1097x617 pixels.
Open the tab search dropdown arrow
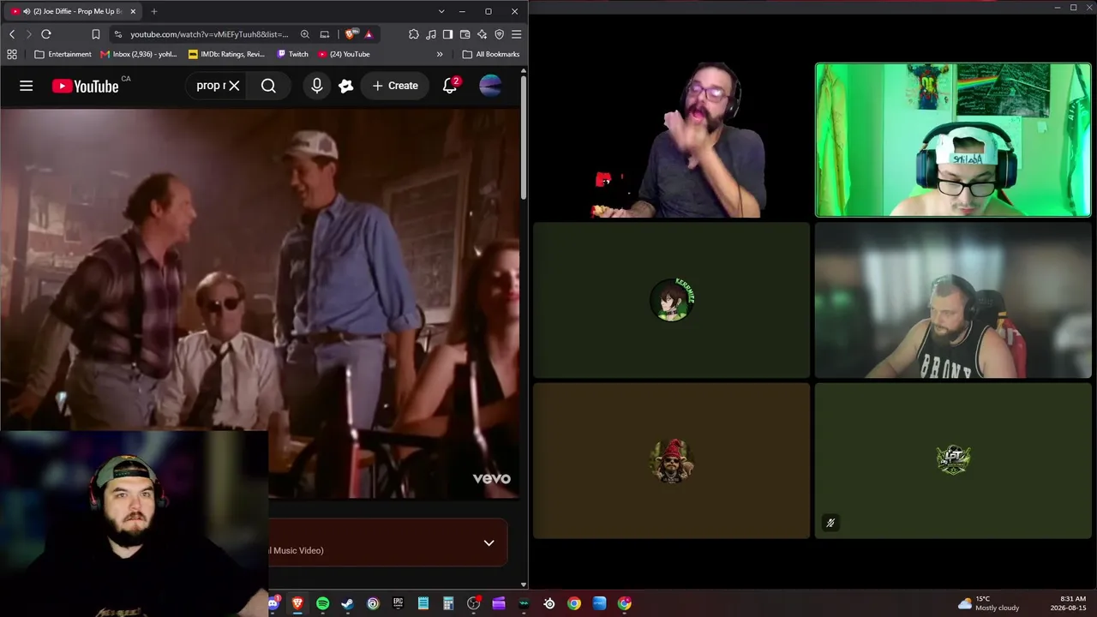point(441,11)
